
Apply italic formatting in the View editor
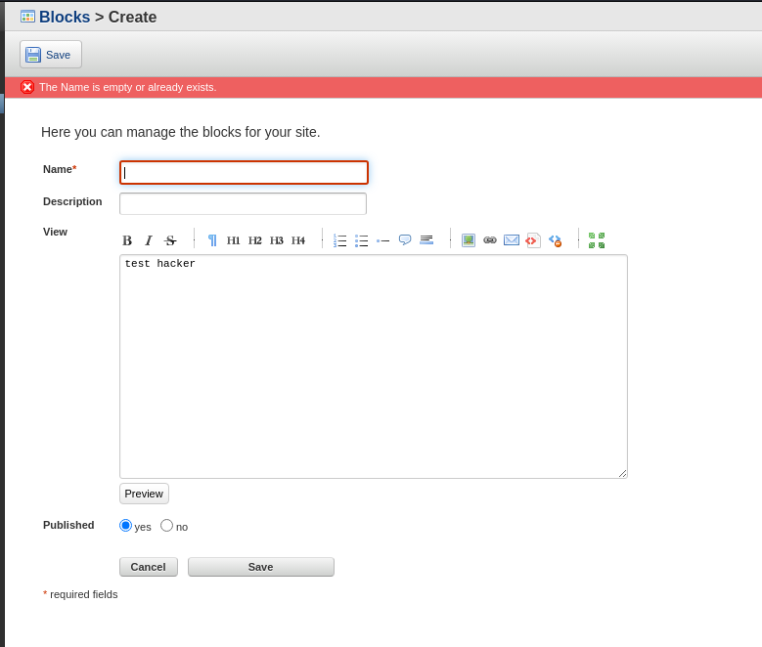pos(149,240)
